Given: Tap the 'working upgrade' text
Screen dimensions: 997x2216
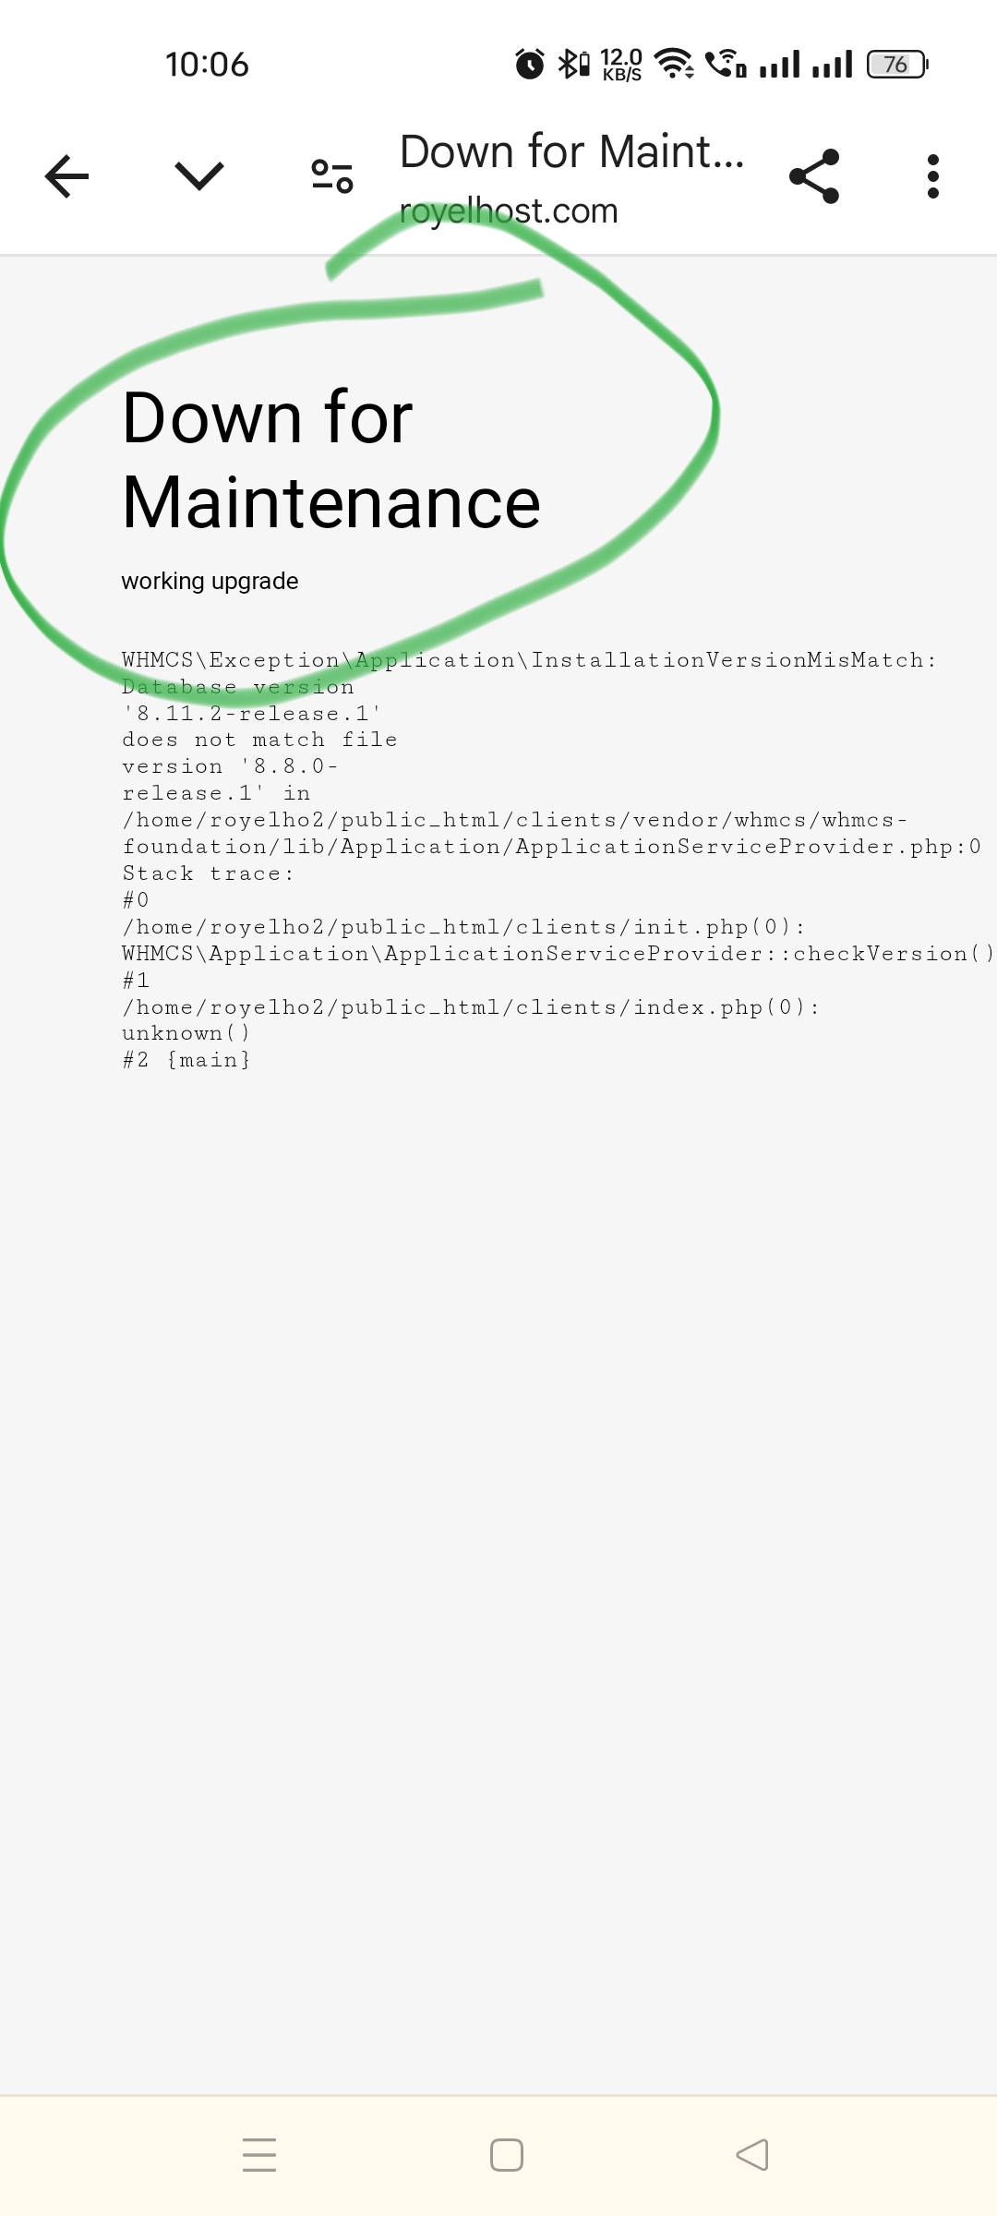Looking at the screenshot, I should [x=210, y=581].
